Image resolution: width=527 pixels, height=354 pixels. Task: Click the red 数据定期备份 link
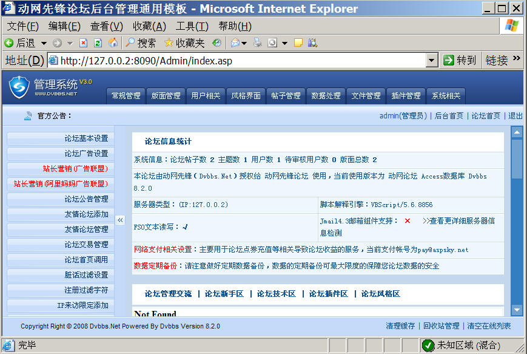click(155, 266)
